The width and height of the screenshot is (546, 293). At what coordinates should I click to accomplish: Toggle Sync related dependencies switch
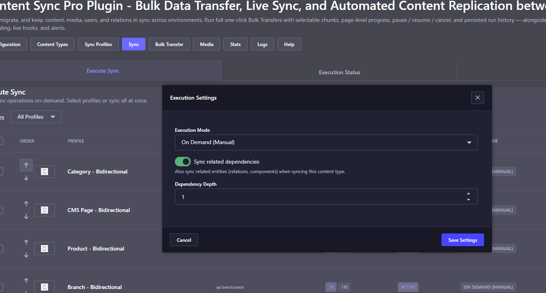pyautogui.click(x=183, y=162)
